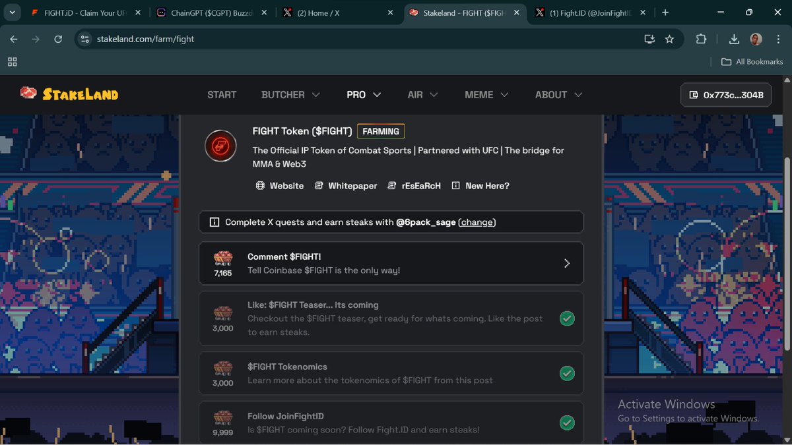The width and height of the screenshot is (792, 445).
Task: Click the change link for X account
Action: [477, 222]
